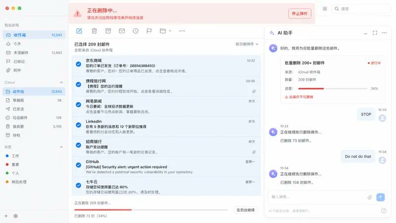This screenshot has height=223, width=396.
Task: Open AI assistant help question icon
Action: [383, 211]
